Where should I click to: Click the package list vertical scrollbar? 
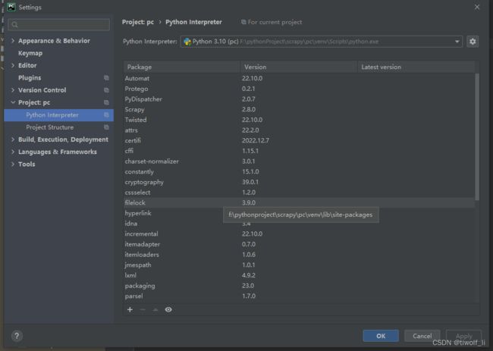coord(477,136)
